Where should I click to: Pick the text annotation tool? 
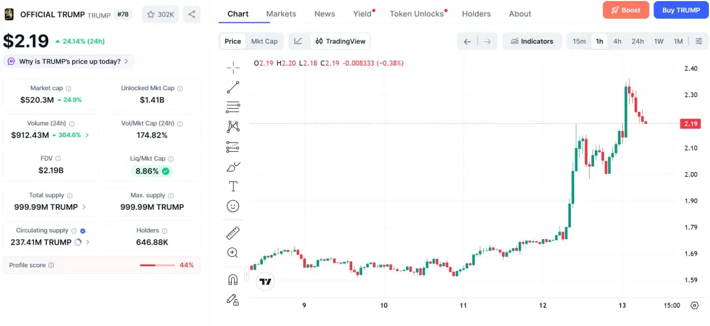tap(233, 186)
